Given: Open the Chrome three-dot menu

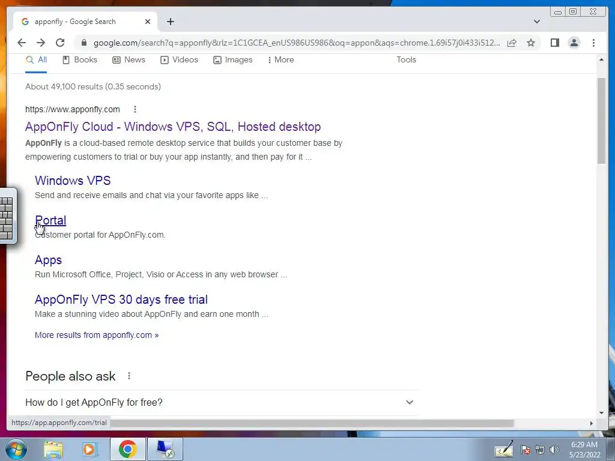Looking at the screenshot, I should click(x=593, y=43).
